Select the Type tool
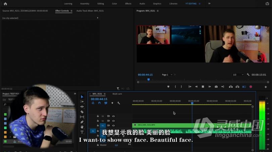The height and width of the screenshot is (152, 272). point(82,132)
